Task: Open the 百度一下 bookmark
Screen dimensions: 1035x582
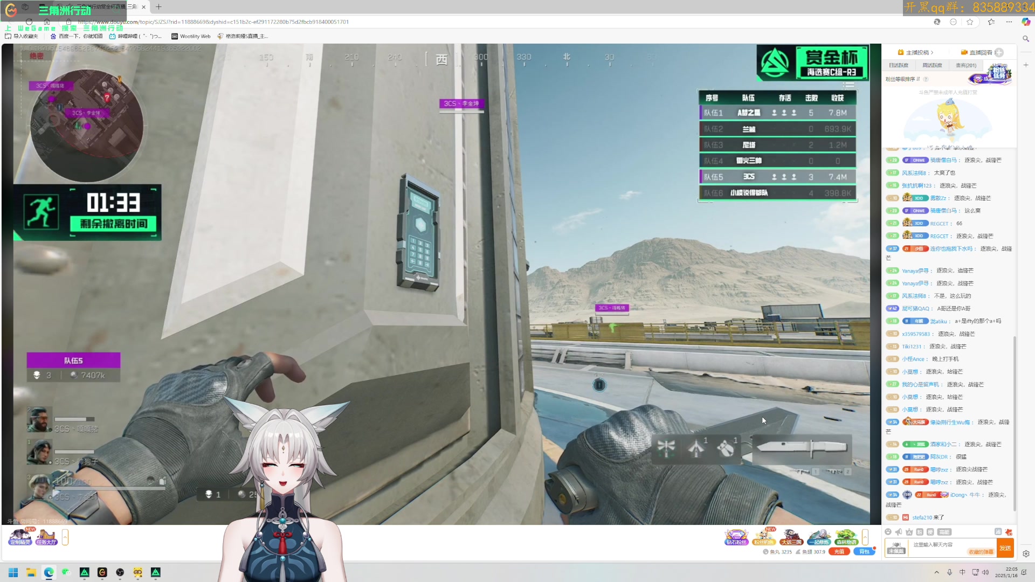Action: 77,36
